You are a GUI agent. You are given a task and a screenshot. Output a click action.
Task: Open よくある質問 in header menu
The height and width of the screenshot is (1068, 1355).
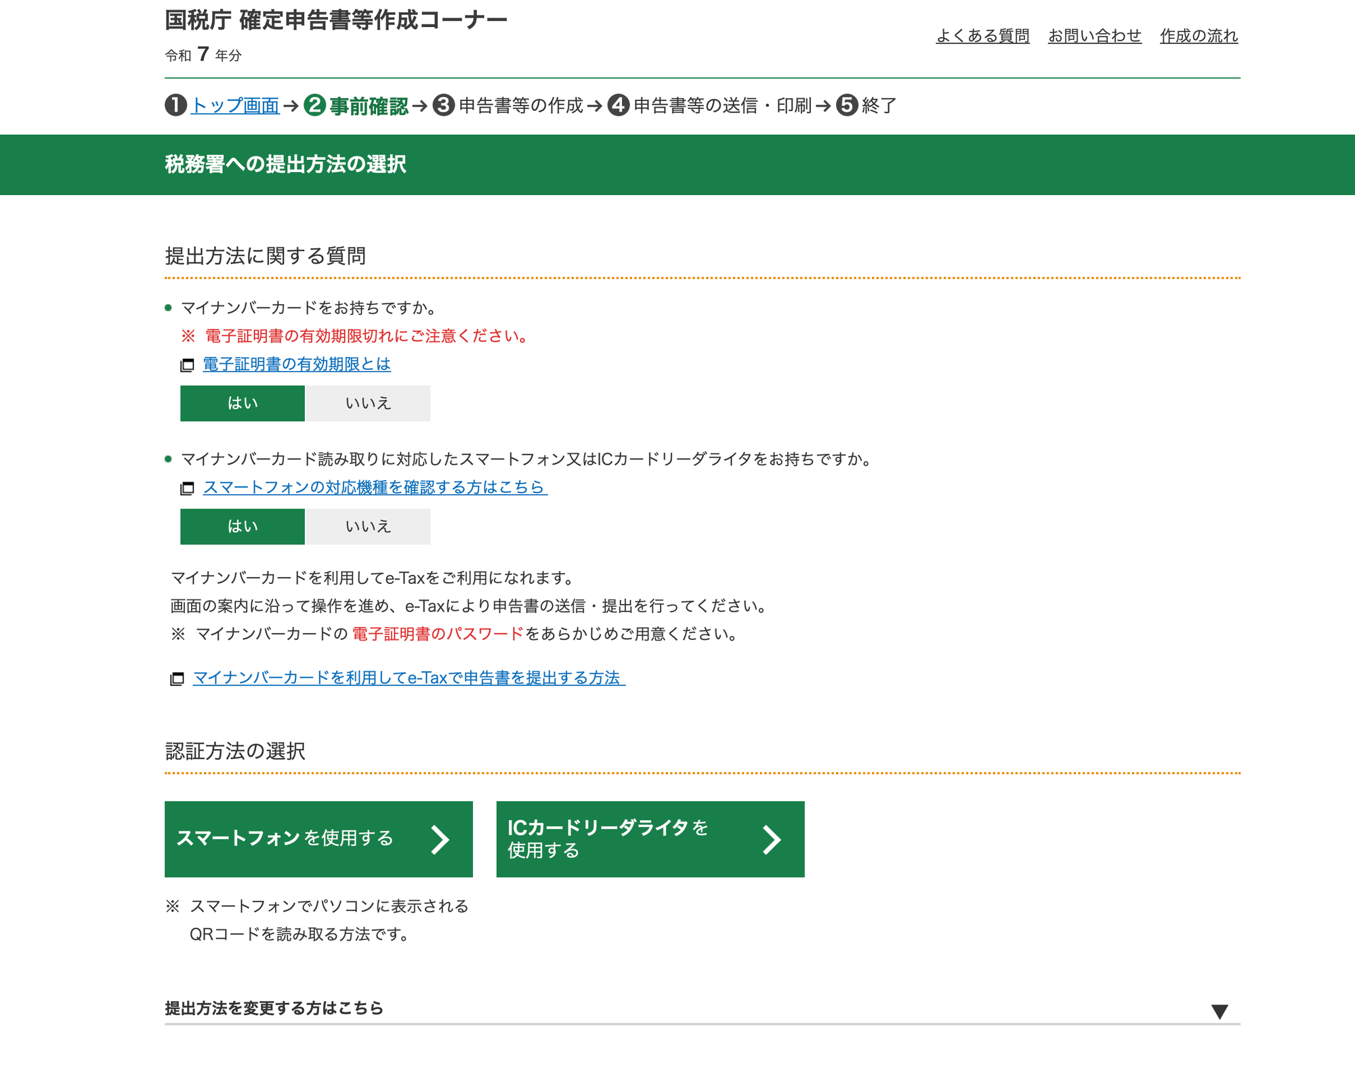coord(982,36)
